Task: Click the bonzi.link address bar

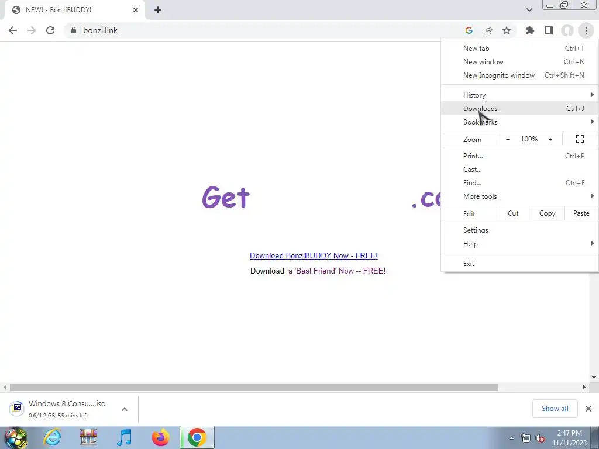Action: coord(264,30)
